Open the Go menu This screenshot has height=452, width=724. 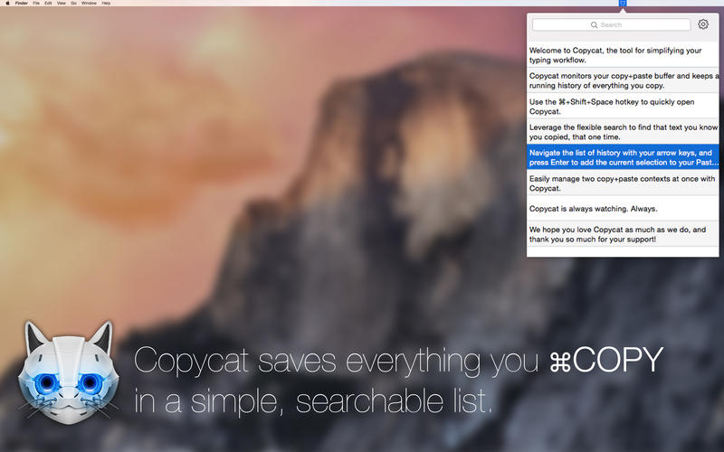(74, 3)
